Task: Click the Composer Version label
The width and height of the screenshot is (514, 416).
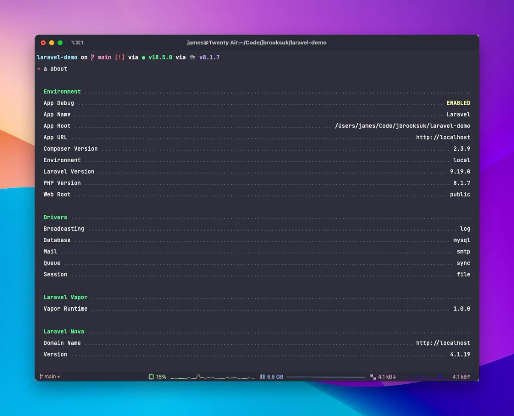Action: [x=71, y=149]
